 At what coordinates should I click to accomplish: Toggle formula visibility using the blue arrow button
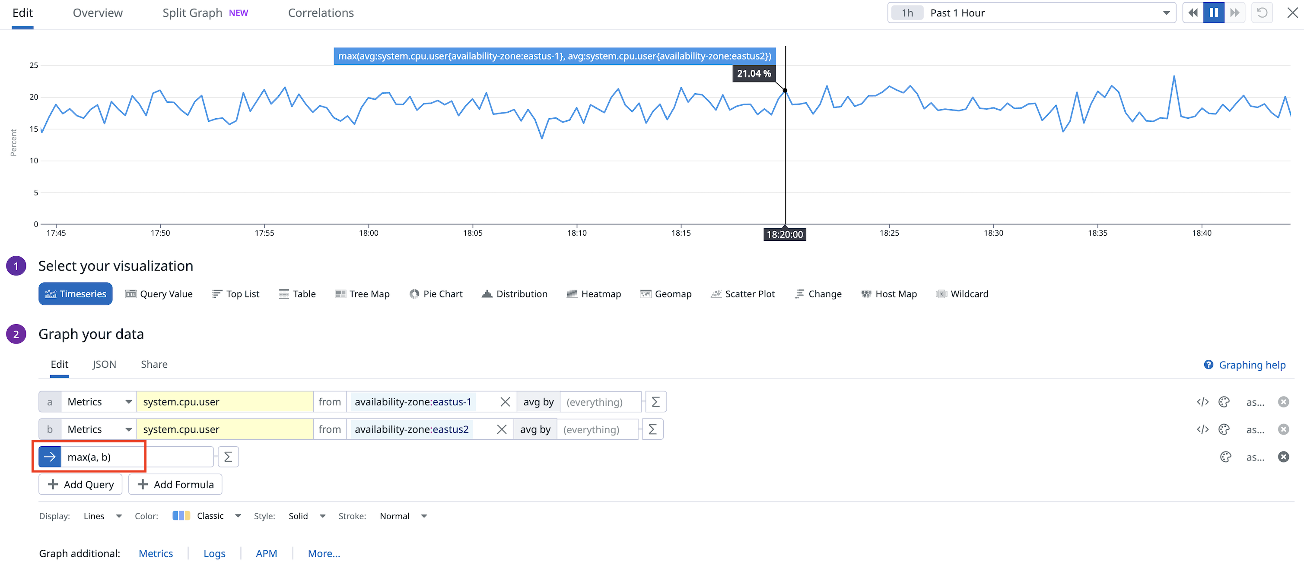pos(50,457)
